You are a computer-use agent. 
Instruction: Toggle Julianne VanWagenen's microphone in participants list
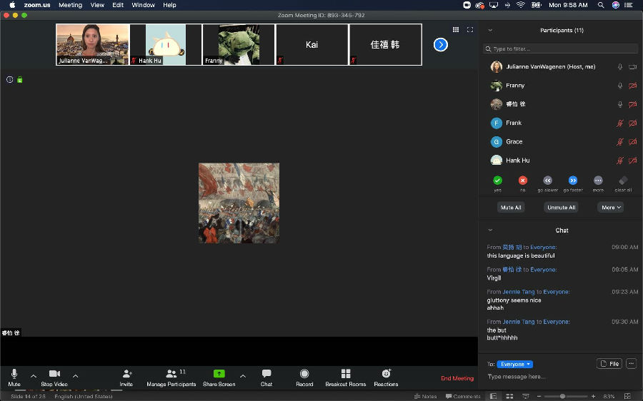620,67
